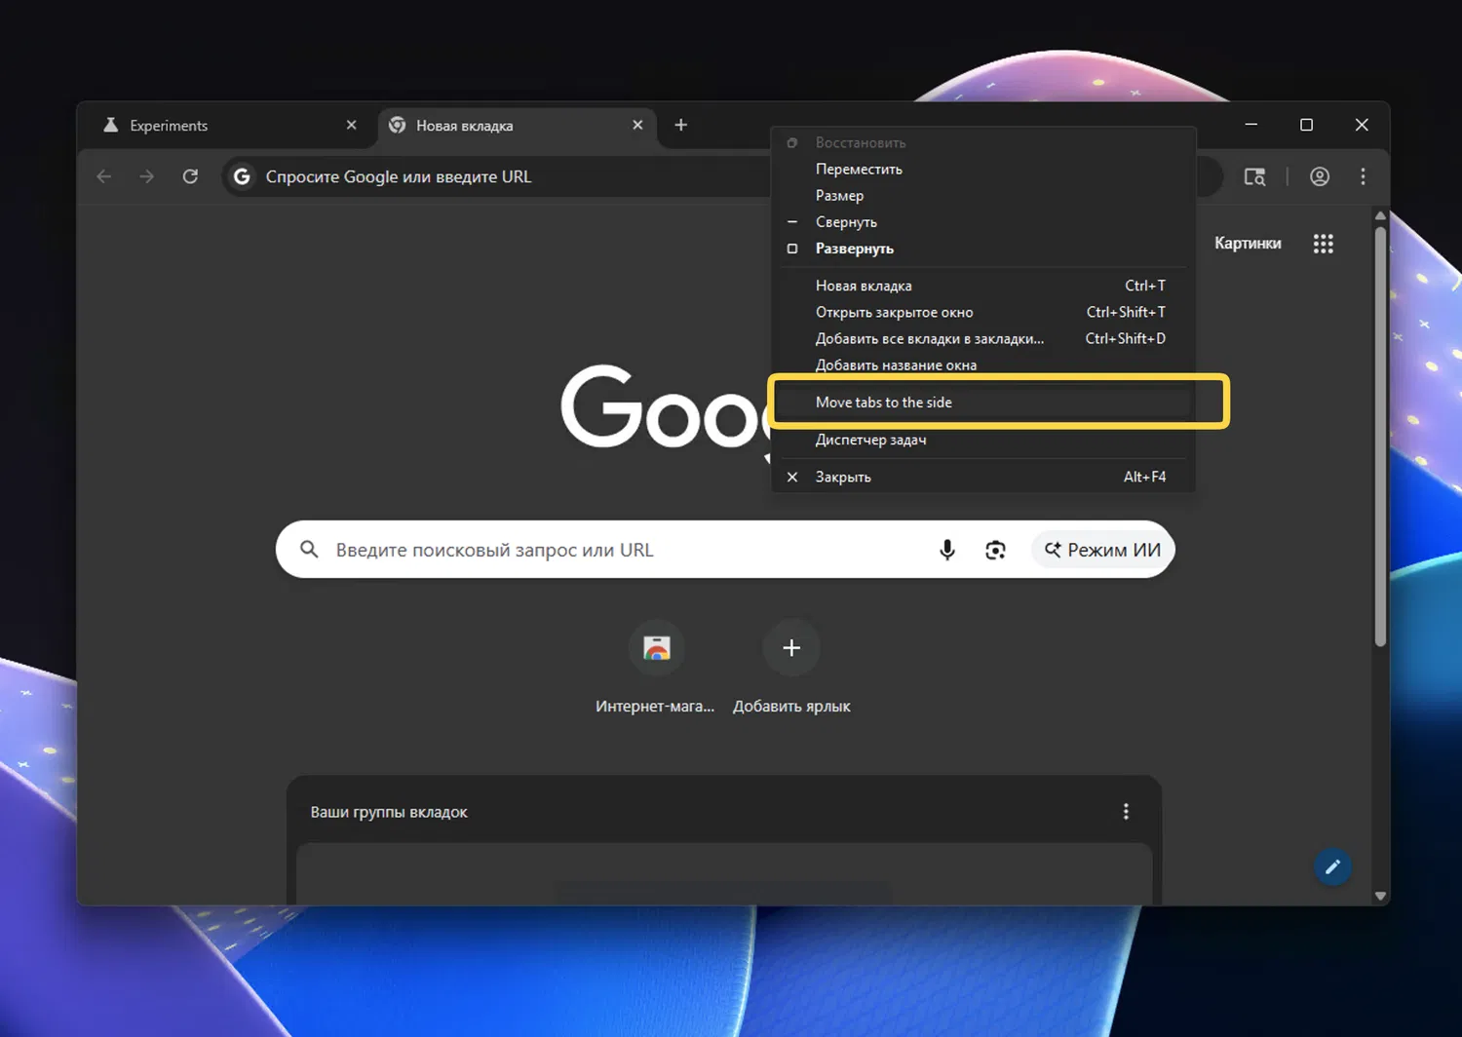1462x1037 pixels.
Task: Select Move tabs to the side
Action: pos(982,402)
